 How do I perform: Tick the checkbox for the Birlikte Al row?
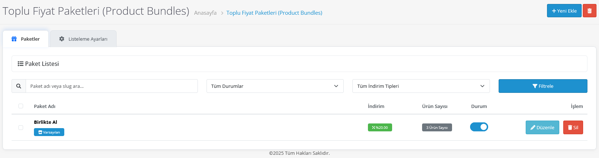click(x=21, y=127)
